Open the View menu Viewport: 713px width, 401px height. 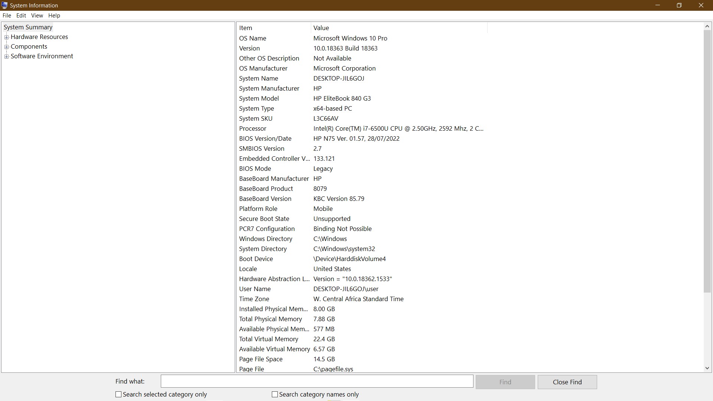click(x=37, y=15)
